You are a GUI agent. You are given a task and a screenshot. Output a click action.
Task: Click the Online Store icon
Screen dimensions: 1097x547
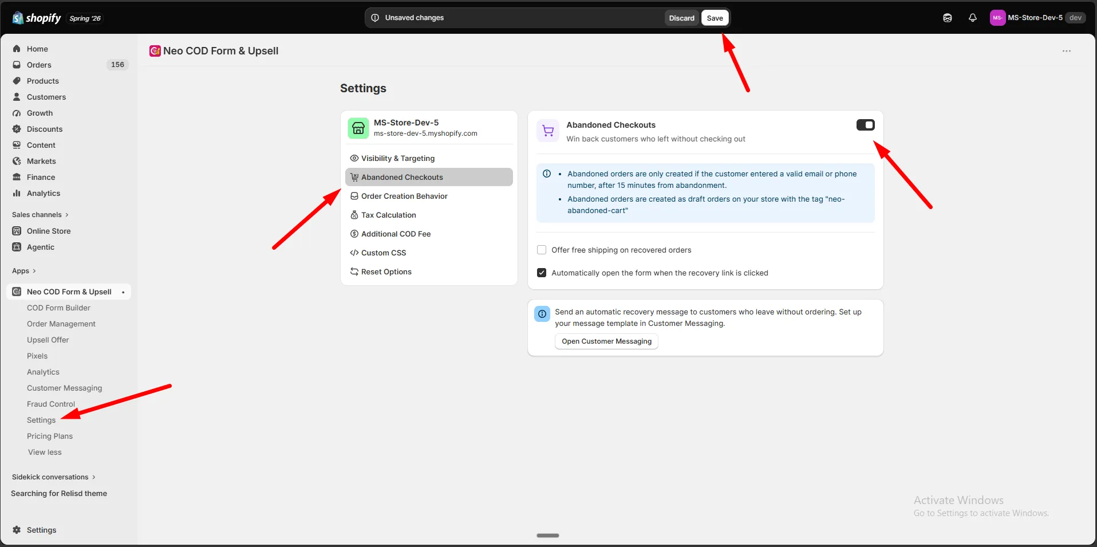click(x=17, y=231)
